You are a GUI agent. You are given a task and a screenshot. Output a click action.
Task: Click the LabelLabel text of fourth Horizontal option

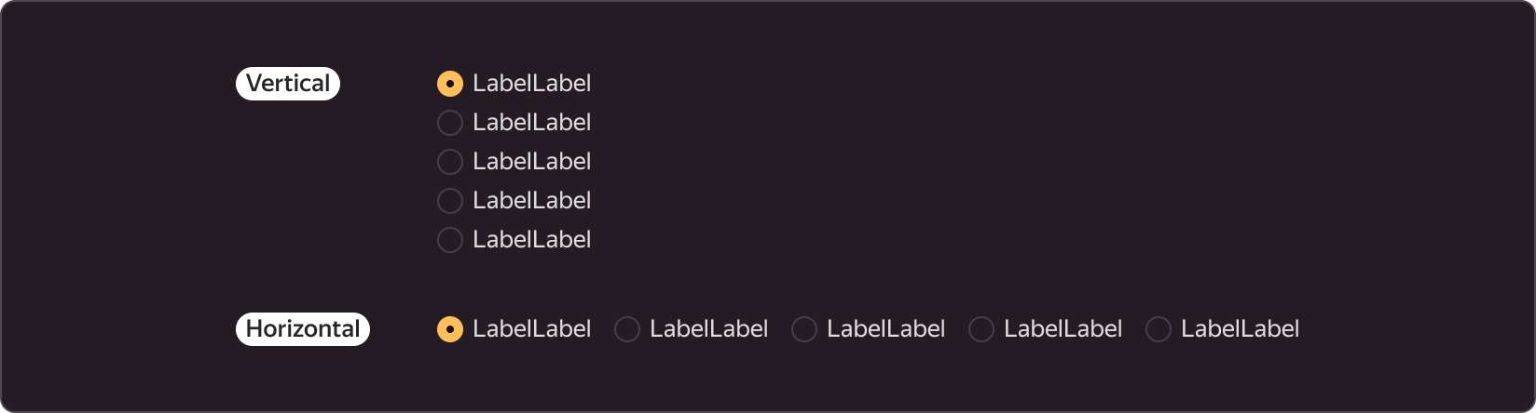pos(1063,329)
